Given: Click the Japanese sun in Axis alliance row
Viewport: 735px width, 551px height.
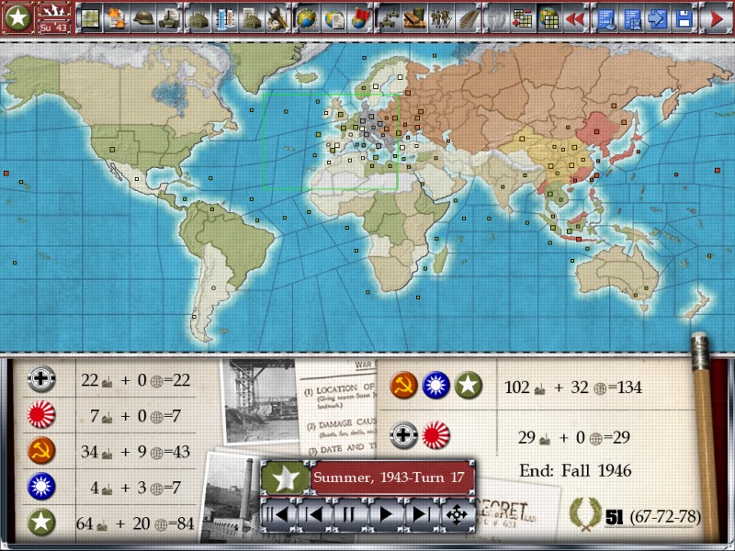Looking at the screenshot, I should click(x=435, y=435).
